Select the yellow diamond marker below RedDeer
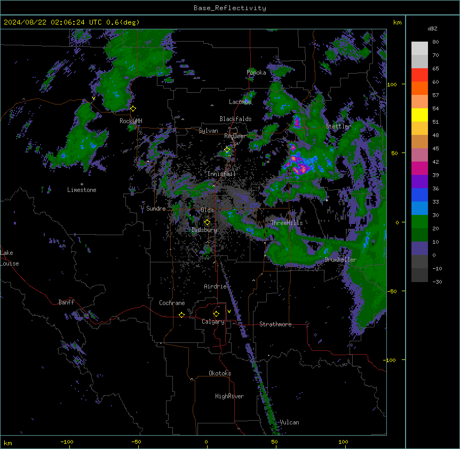This screenshot has height=449, width=460. point(227,150)
